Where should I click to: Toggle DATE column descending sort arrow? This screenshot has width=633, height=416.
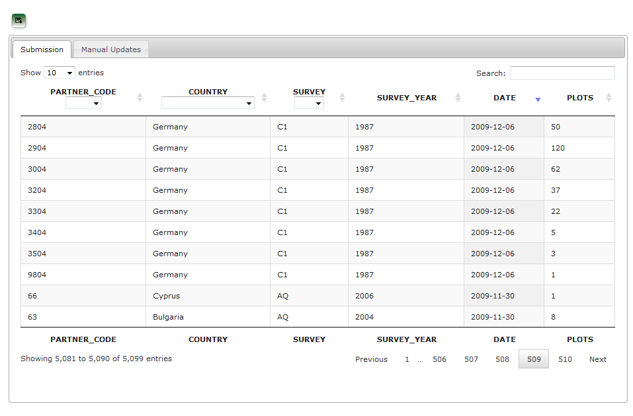pyautogui.click(x=538, y=99)
